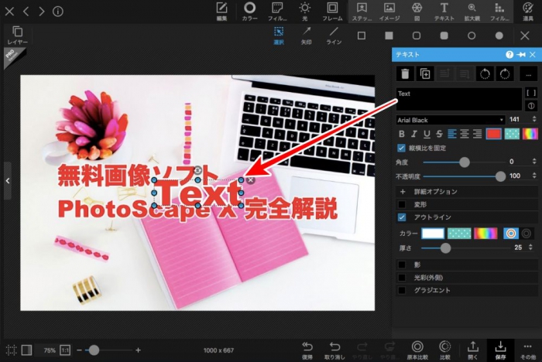The width and height of the screenshot is (542, 362).
Task: Toggle 縦横比を固定 aspect ratio checkbox
Action: pos(401,149)
